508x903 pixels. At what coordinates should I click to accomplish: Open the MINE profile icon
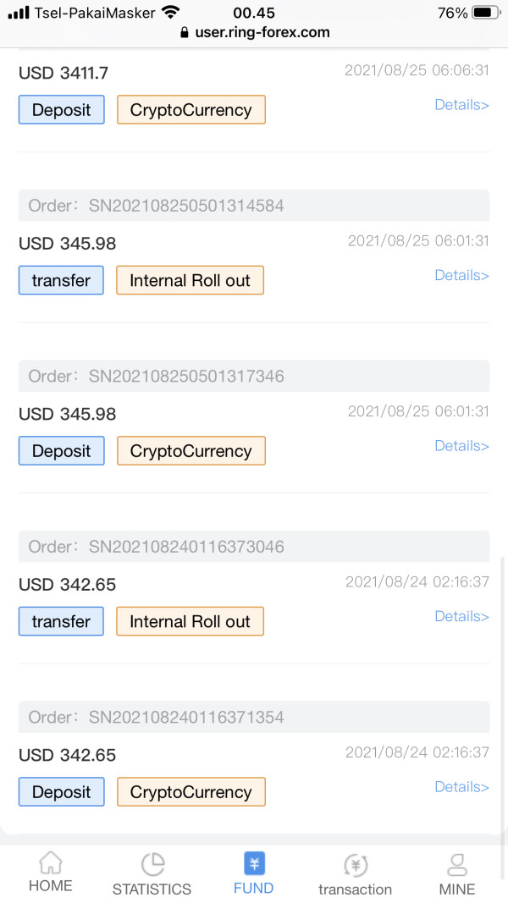(x=457, y=863)
